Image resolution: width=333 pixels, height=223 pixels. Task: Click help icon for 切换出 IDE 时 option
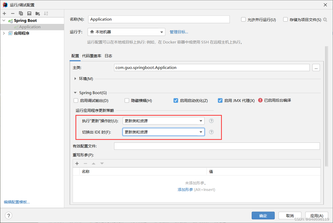click(x=211, y=132)
